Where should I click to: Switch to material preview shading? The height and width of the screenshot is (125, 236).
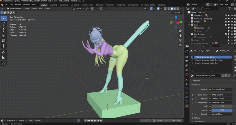175,9
